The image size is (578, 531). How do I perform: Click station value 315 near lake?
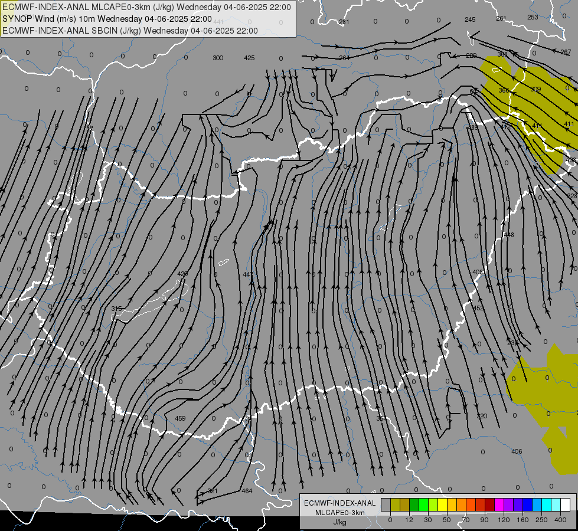point(116,309)
